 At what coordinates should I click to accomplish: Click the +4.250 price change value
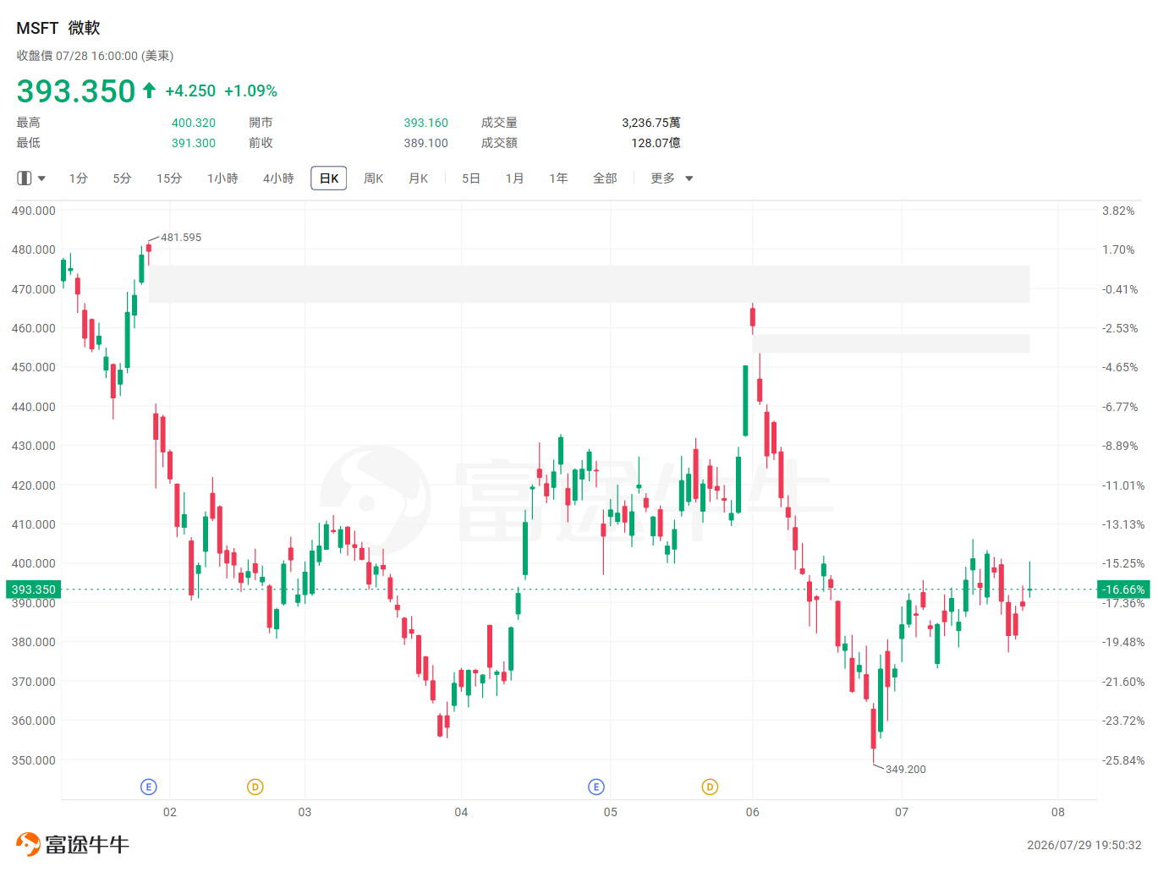pyautogui.click(x=190, y=90)
